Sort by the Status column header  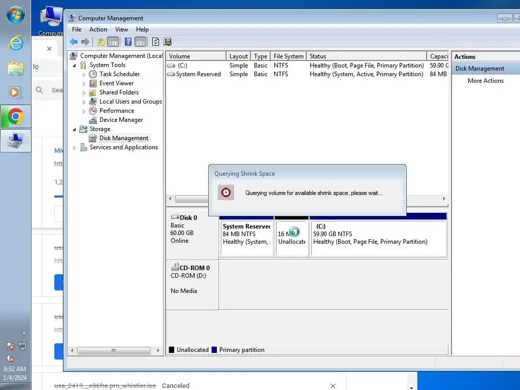click(367, 56)
